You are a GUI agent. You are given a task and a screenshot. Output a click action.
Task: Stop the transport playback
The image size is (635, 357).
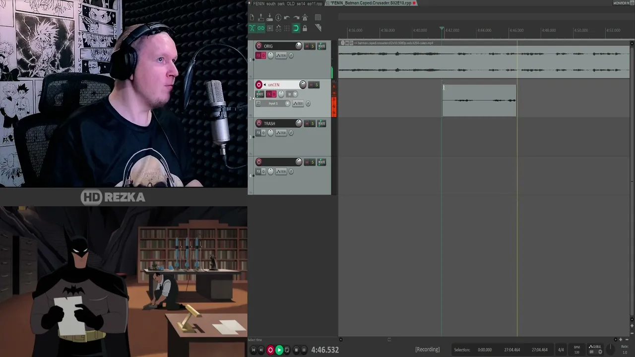296,350
